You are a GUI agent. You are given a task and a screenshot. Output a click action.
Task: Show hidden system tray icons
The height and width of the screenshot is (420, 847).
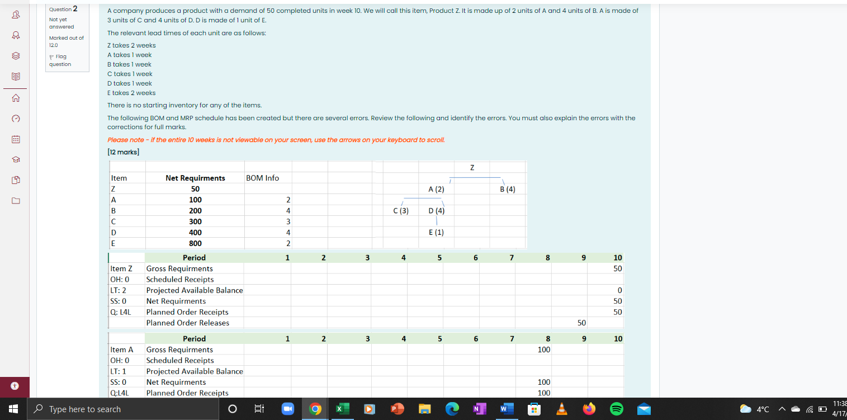781,409
